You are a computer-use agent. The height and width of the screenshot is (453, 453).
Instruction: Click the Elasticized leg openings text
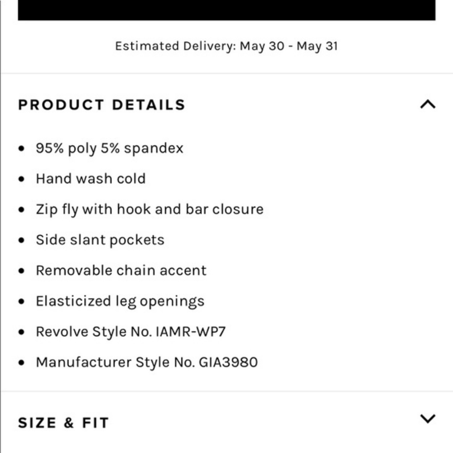120,301
